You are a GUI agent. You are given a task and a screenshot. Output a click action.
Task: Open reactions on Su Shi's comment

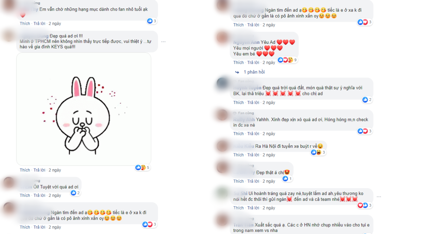tap(365, 205)
